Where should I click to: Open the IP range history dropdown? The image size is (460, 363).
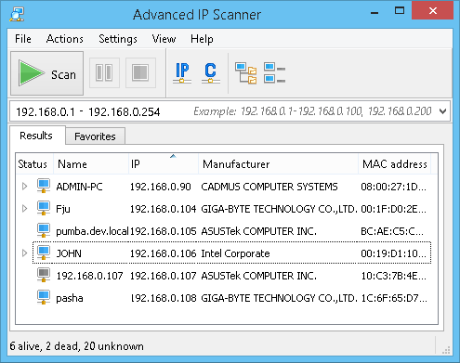pyautogui.click(x=443, y=111)
